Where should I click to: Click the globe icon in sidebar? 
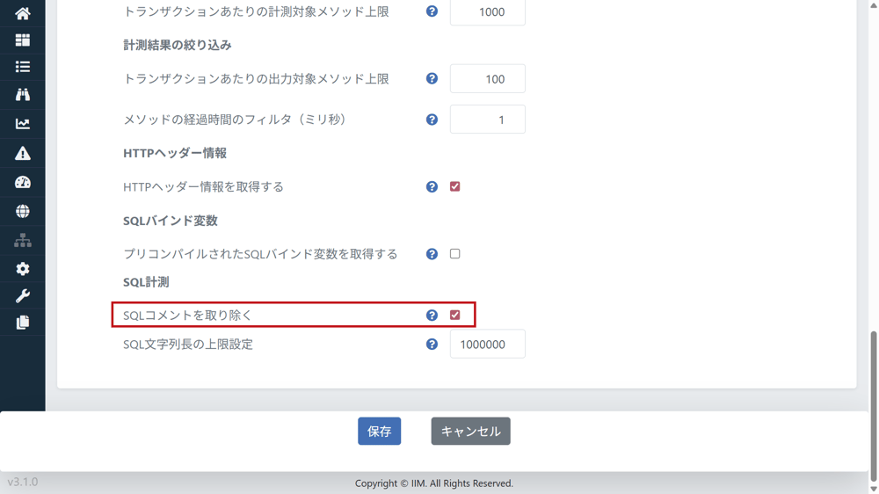coord(23,212)
